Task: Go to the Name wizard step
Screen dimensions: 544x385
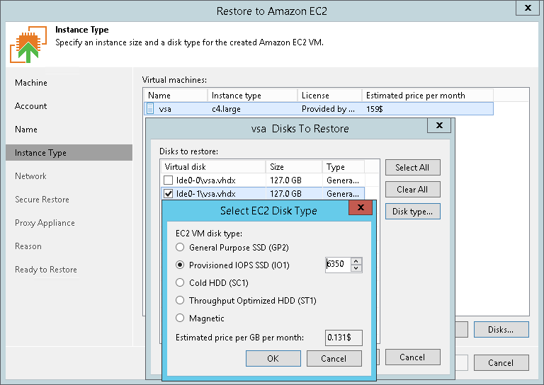Action: [x=26, y=130]
